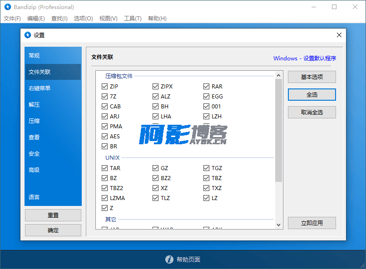Viewport: 366px width, 269px height.
Task: Toggle the 7Z checkbox
Action: tap(104, 96)
